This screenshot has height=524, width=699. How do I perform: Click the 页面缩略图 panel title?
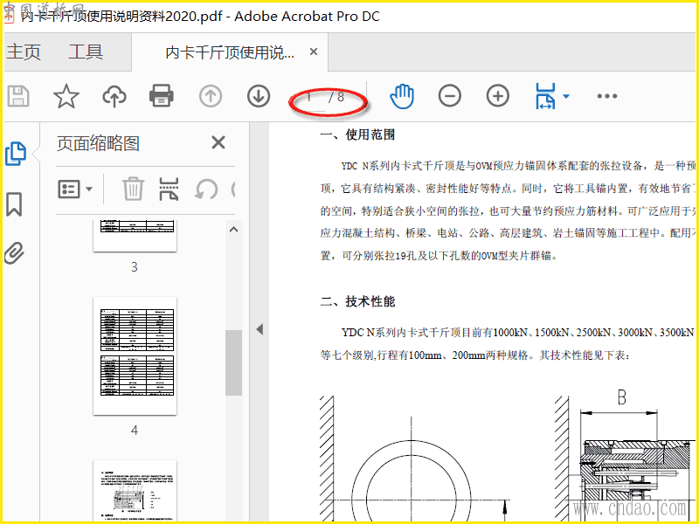point(98,143)
